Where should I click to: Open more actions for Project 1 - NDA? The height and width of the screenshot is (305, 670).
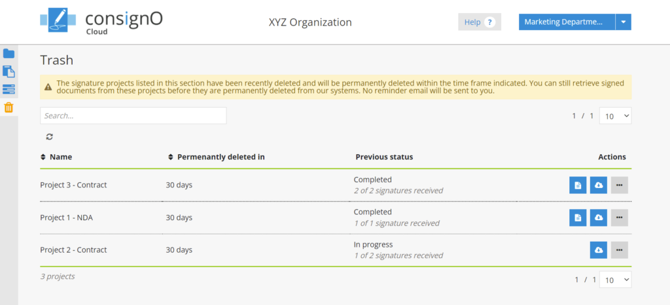(620, 217)
